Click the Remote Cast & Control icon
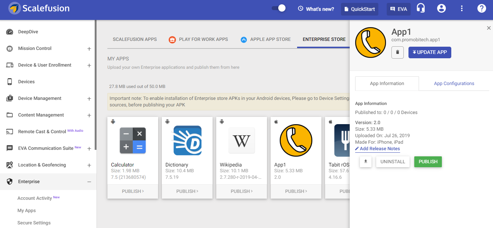493x228 pixels. [10, 132]
